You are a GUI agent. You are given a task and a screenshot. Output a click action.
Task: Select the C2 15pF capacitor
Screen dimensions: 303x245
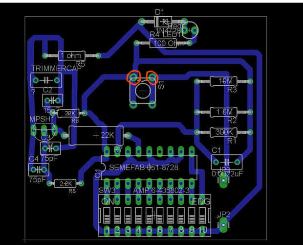click(53, 100)
